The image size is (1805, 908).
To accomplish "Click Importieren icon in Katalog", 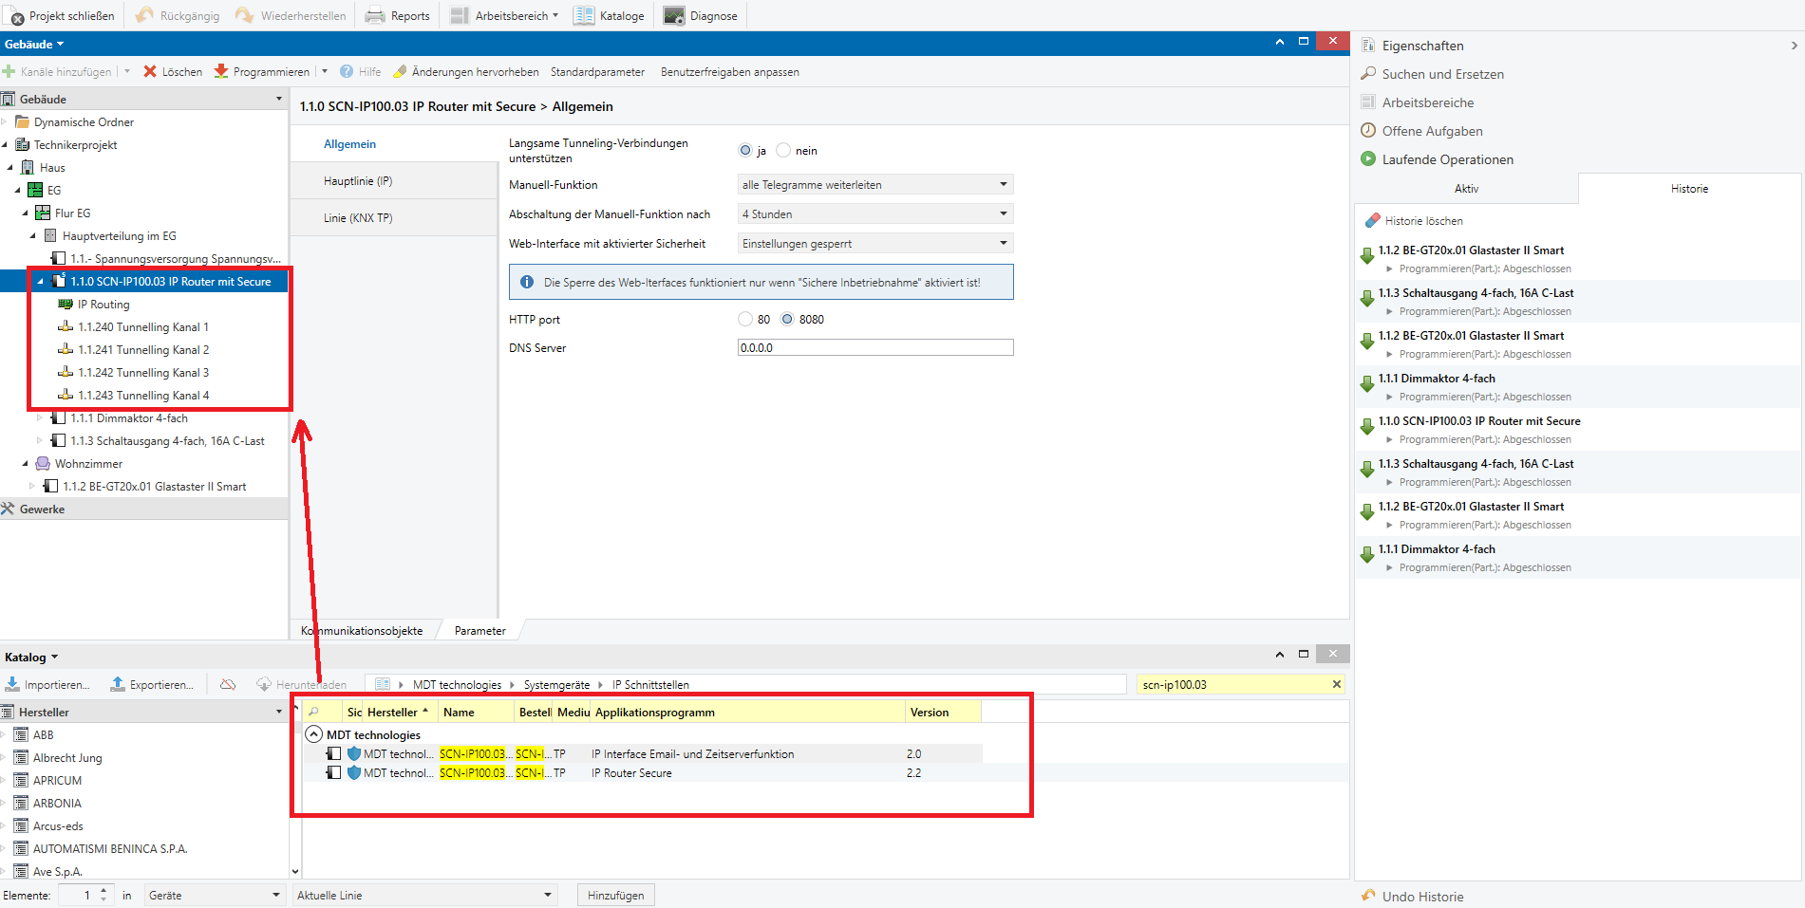I will point(12,684).
